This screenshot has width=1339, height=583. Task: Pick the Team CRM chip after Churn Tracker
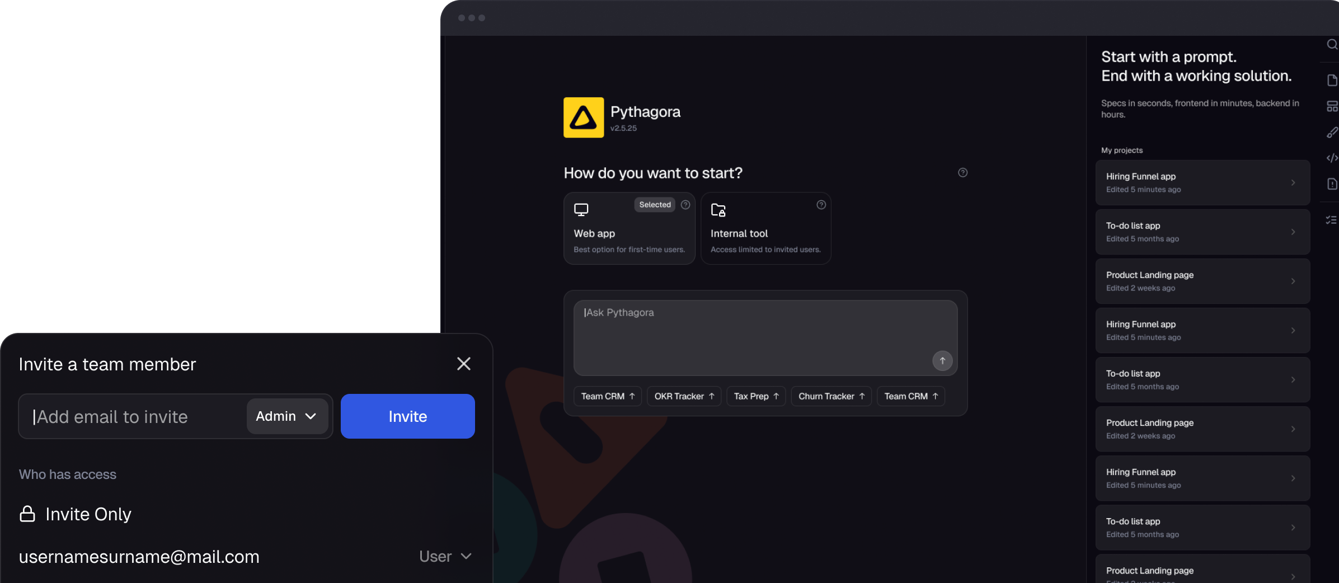click(x=911, y=396)
